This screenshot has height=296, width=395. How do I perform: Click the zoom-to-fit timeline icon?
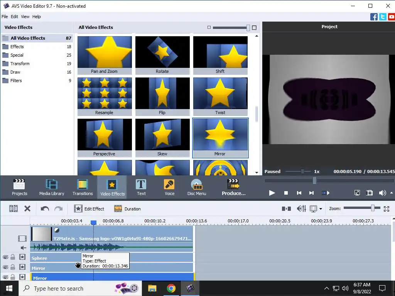pos(387,209)
